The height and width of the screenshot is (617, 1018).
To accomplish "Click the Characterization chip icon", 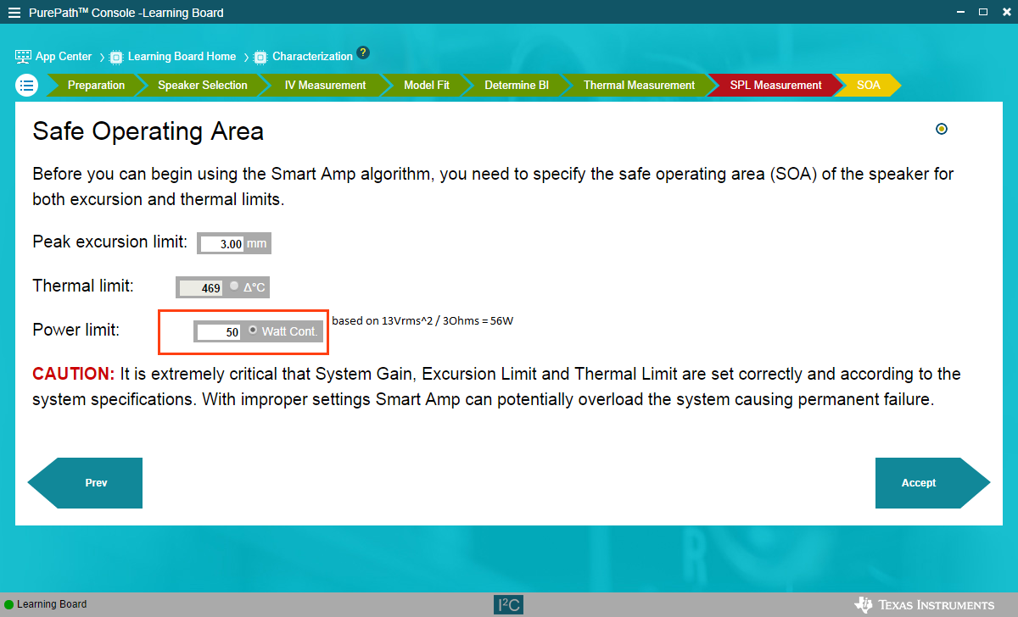I will click(261, 57).
